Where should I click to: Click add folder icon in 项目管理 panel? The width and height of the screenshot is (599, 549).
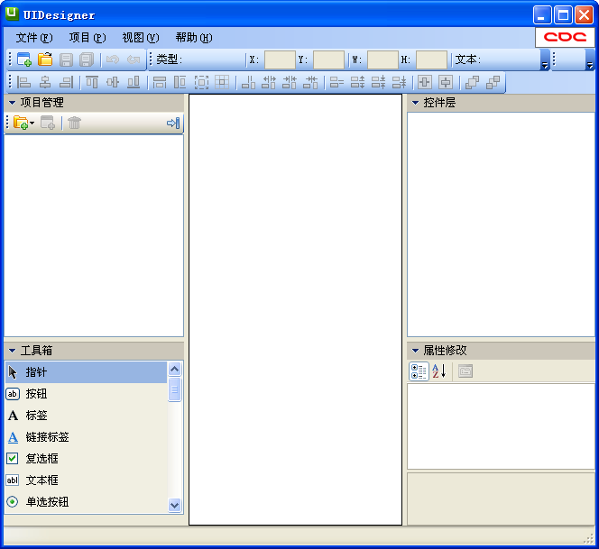(x=22, y=123)
